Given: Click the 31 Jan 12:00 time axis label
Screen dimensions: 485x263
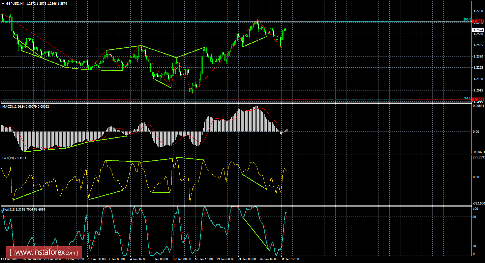Looking at the screenshot, I should tap(290, 259).
